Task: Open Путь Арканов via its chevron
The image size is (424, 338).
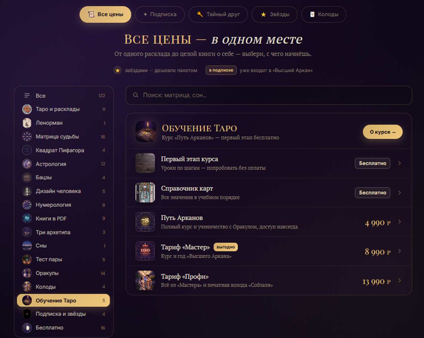Action: pos(399,222)
